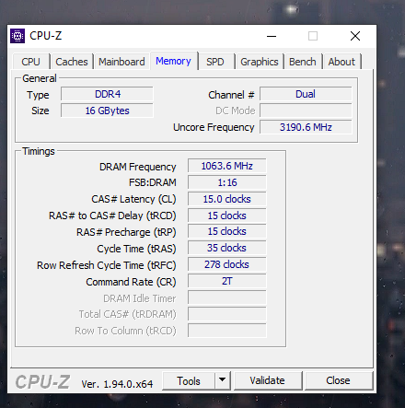
Task: Click the 15.0 clocks CAS latency value
Action: click(227, 199)
